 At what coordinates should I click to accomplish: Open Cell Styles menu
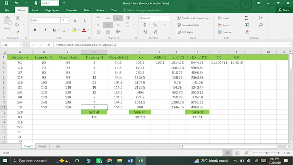tap(186, 32)
